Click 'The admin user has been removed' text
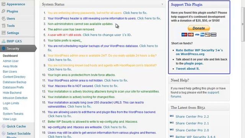Viewport: 245px width, 138px height. pyautogui.click(x=71, y=30)
